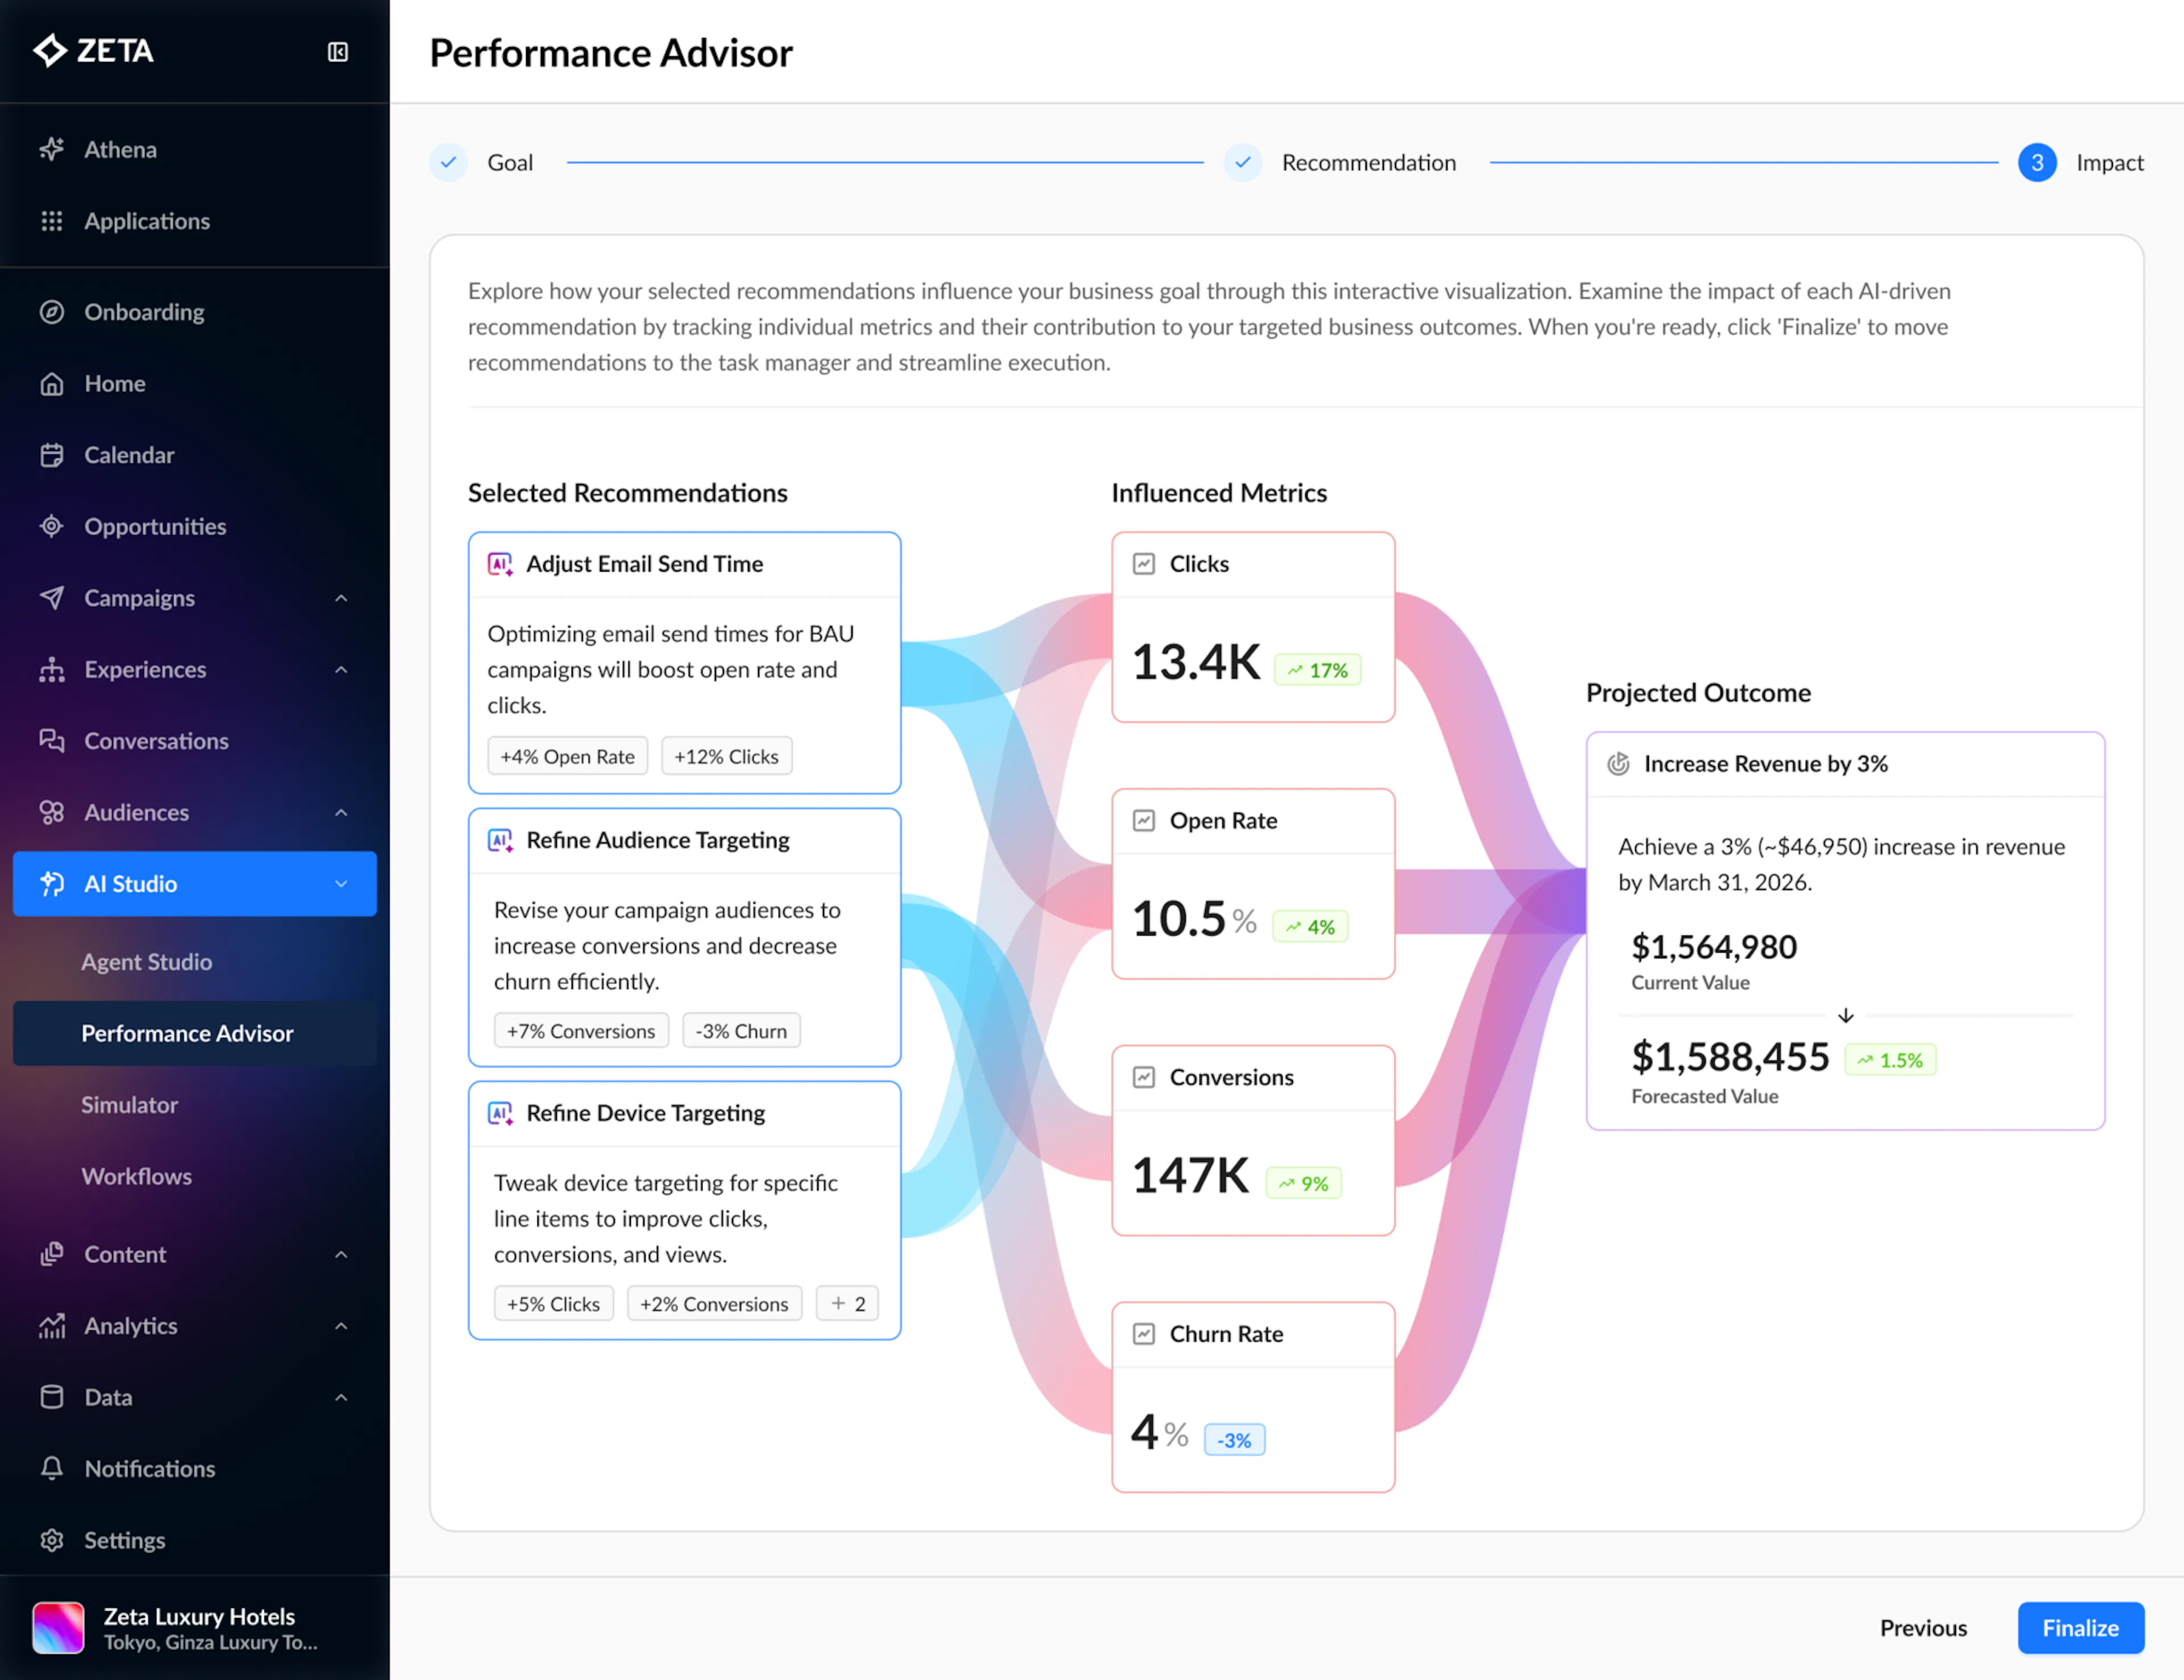Click AI icon on Refine Audience Targeting card

pos(500,840)
